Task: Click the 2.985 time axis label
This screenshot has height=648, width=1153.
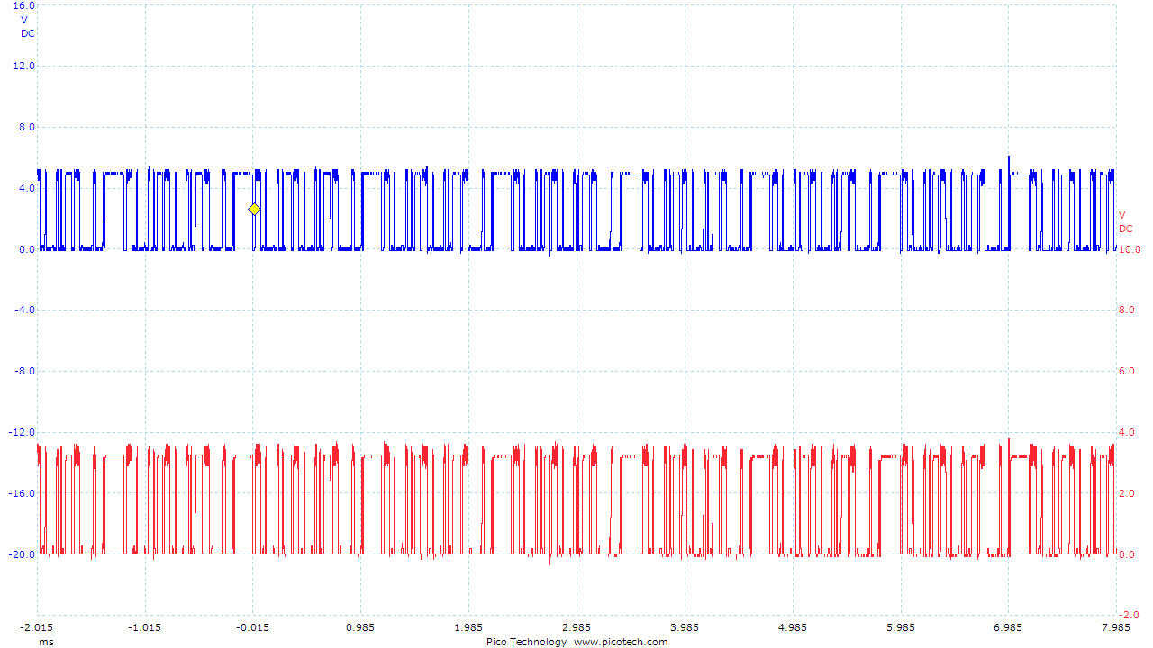Action: pyautogui.click(x=576, y=627)
